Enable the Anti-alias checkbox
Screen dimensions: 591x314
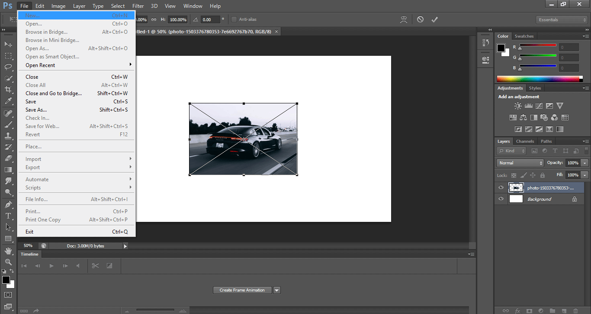point(234,19)
